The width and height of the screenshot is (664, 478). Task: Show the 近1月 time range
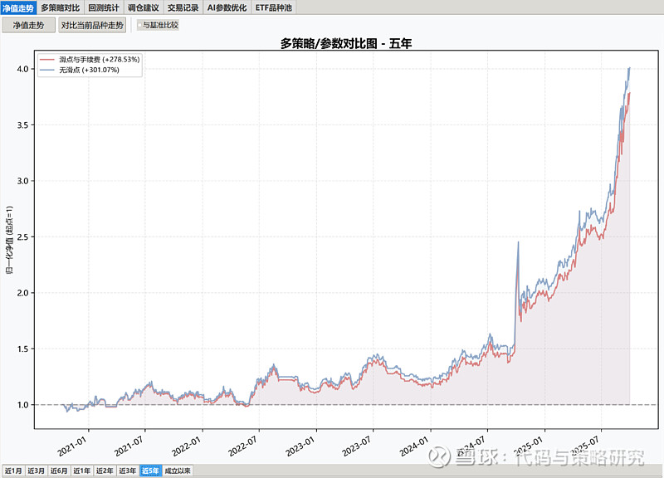(12, 471)
